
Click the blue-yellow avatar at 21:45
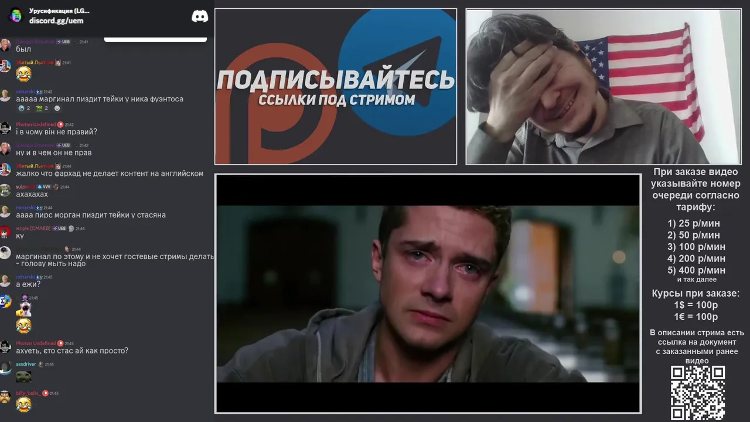[5, 301]
